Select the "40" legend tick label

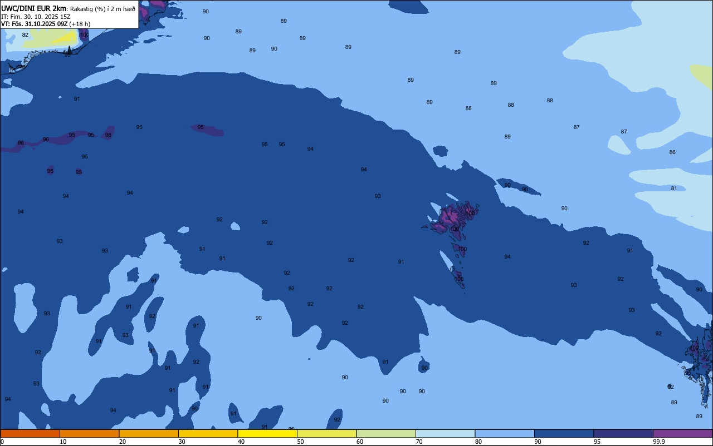pyautogui.click(x=241, y=442)
